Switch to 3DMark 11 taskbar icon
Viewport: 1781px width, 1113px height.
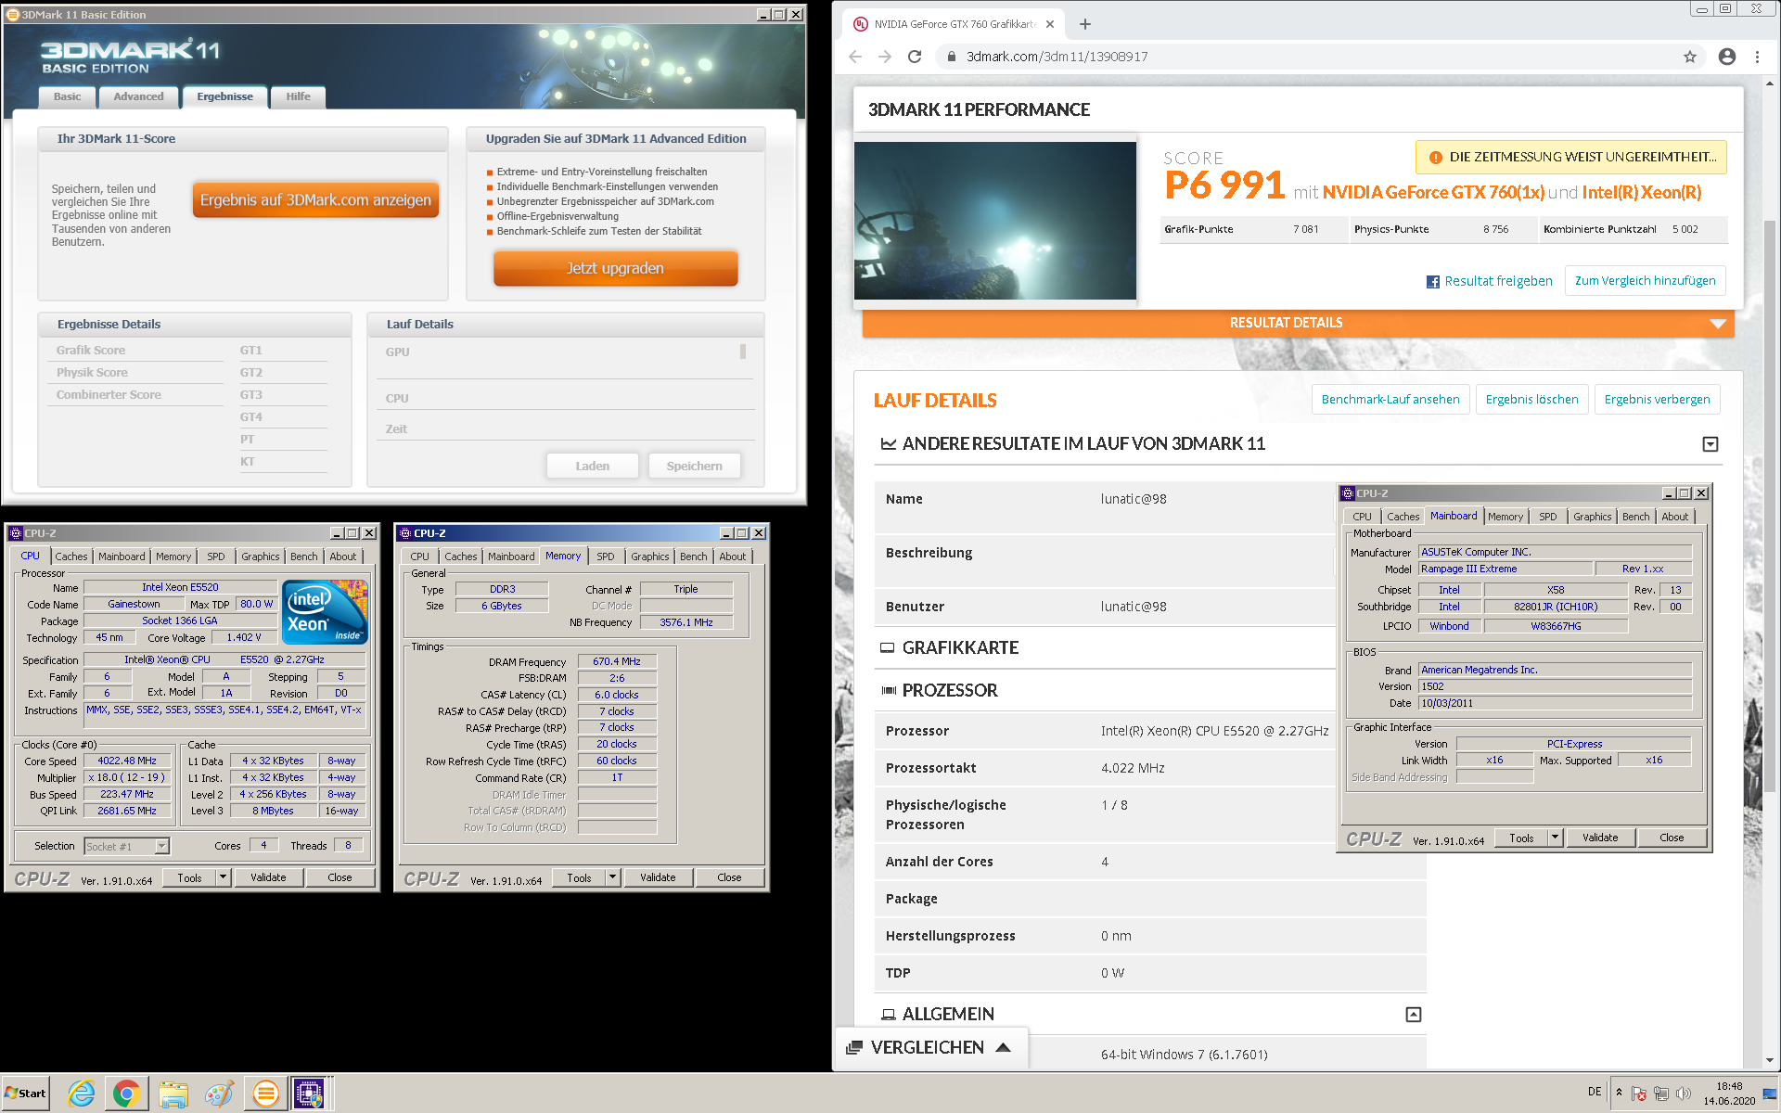pos(265,1094)
